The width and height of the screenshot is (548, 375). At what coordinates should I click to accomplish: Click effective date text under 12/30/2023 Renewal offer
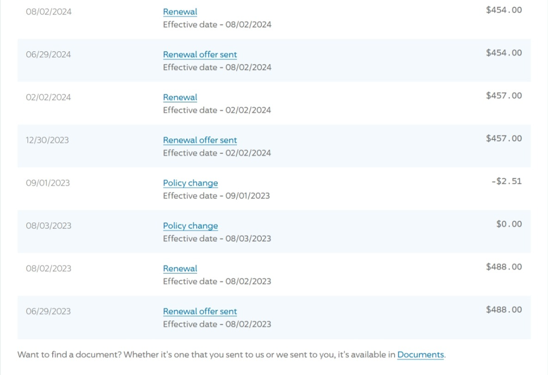[x=217, y=153]
